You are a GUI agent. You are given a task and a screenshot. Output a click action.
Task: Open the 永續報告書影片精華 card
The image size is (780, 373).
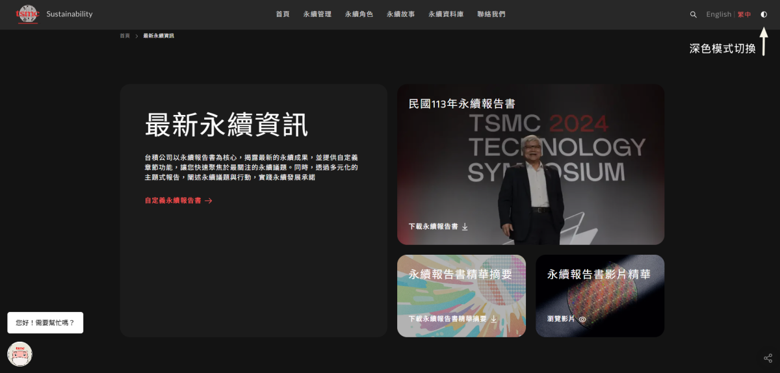pos(600,296)
